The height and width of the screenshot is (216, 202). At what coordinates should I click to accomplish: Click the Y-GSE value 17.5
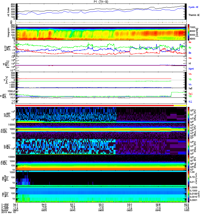click(186, 206)
